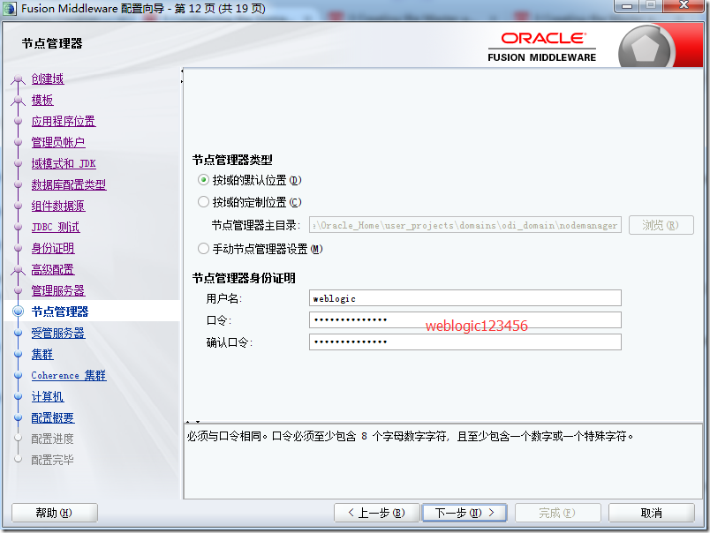Open the 创建域 step link
Image resolution: width=710 pixels, height=533 pixels.
[48, 79]
